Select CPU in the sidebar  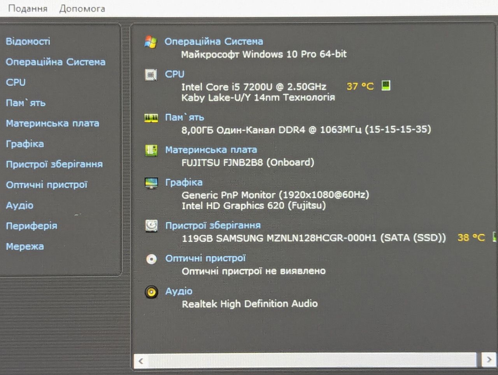[x=16, y=82]
